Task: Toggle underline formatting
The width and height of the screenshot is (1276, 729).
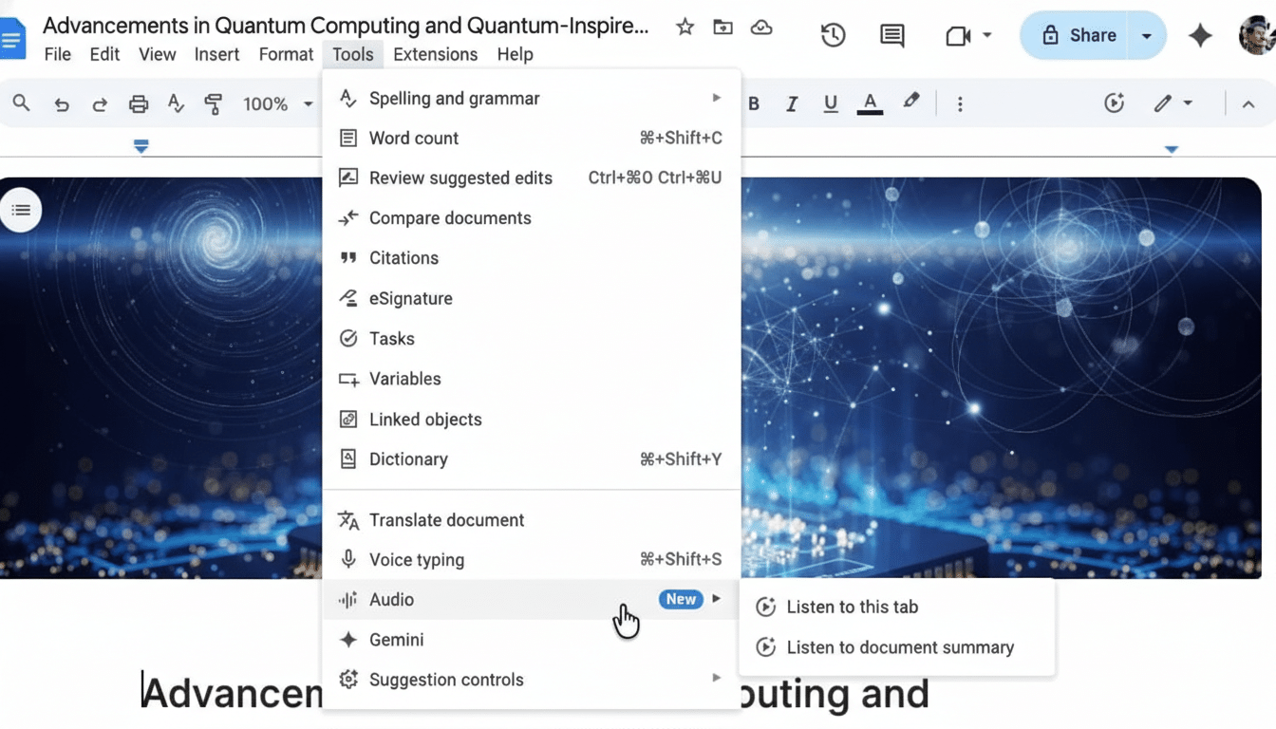Action: 830,103
